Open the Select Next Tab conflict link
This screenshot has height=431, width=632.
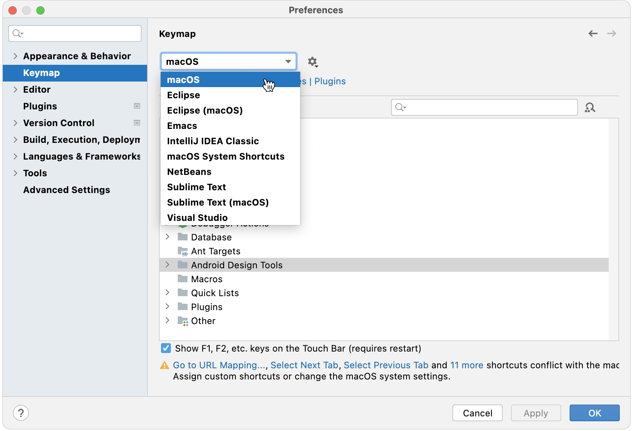[304, 365]
